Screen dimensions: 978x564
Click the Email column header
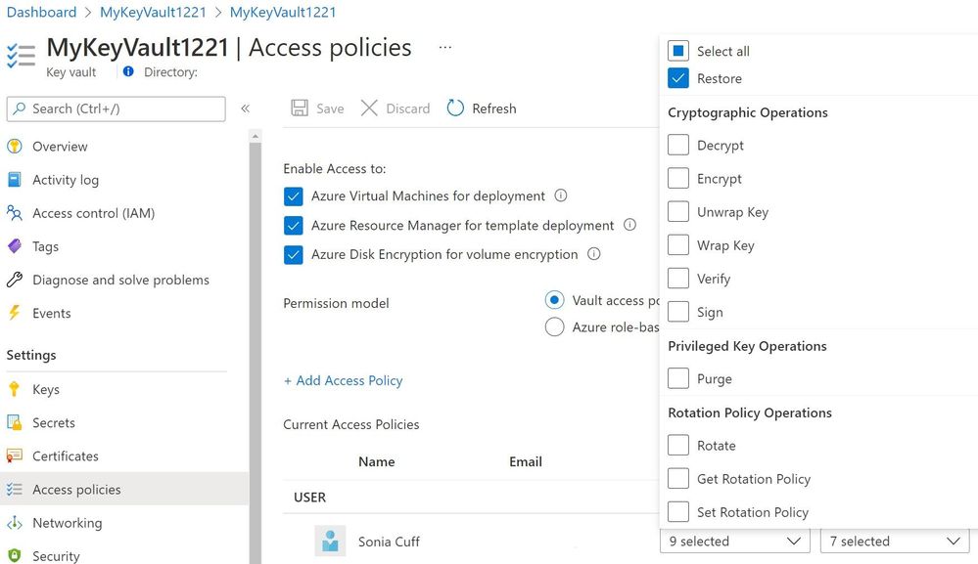click(525, 462)
